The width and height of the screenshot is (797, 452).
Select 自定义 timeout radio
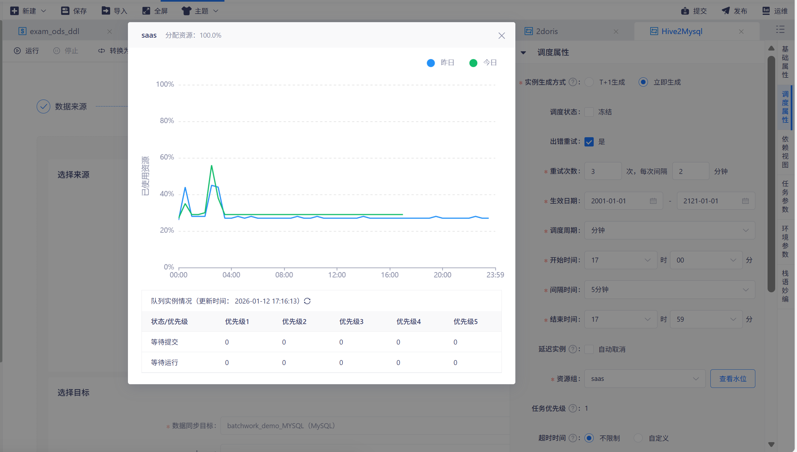(x=638, y=438)
